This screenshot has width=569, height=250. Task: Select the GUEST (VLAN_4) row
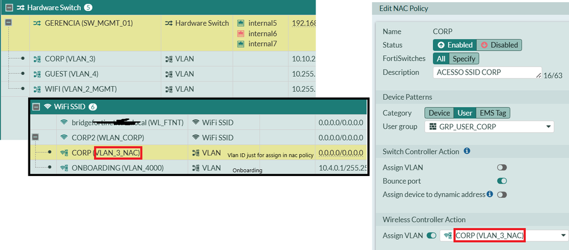[158, 74]
